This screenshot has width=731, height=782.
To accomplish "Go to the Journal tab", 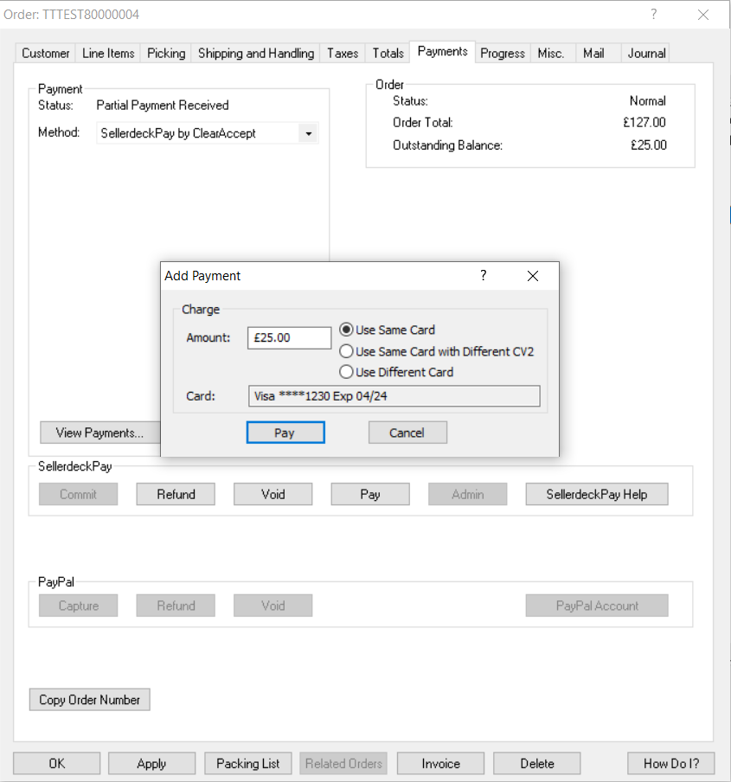I will [646, 53].
